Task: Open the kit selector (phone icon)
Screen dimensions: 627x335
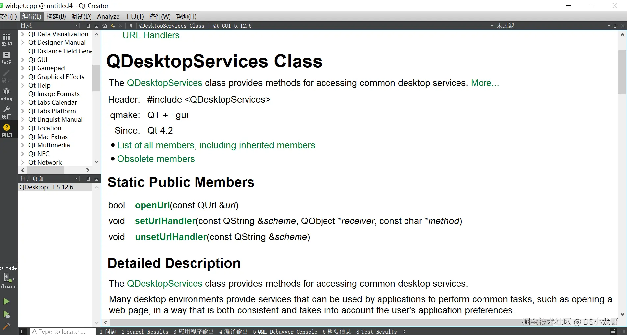Action: click(7, 277)
